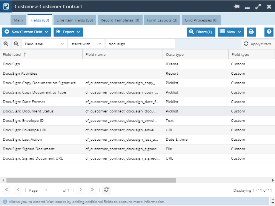This screenshot has height=206, width=275.
Task: Click the Filters (1) button
Action: pos(201,32)
